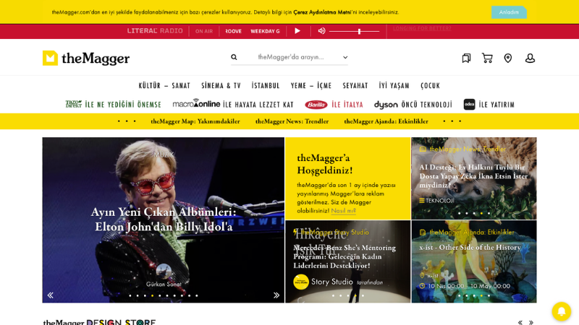Dismiss cookie banner with Anladım button
This screenshot has height=325, width=579.
click(x=509, y=12)
